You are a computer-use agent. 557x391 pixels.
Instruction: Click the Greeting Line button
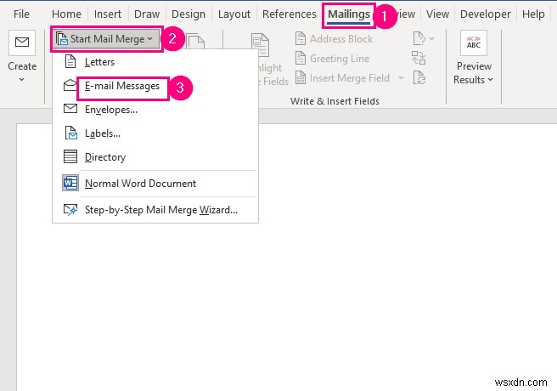coord(333,59)
